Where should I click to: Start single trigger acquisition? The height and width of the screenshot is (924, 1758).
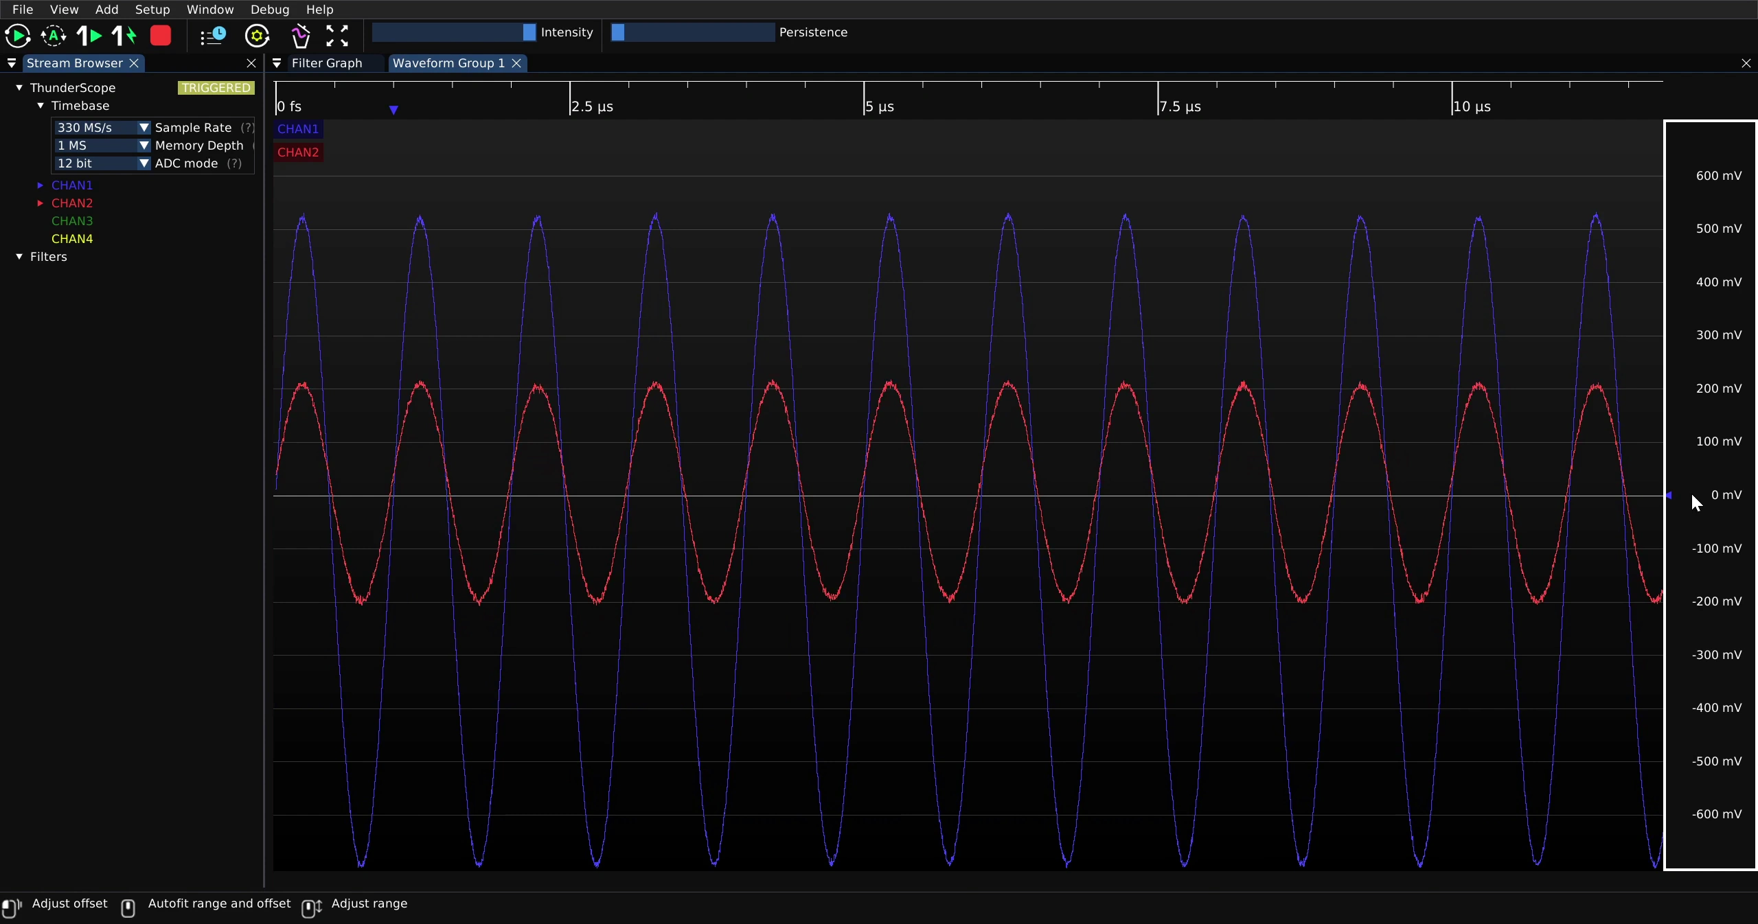tap(89, 36)
